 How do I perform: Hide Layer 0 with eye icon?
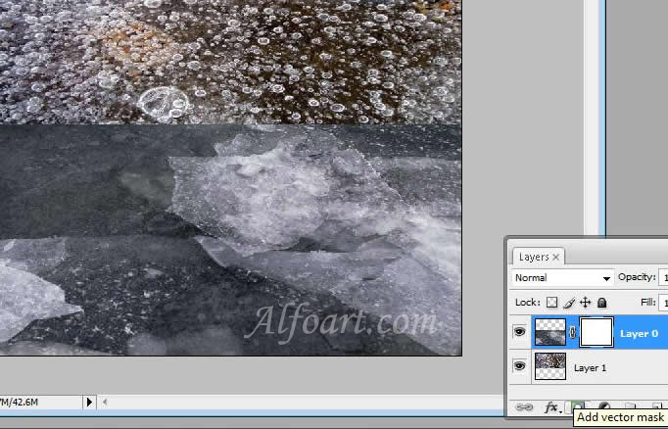coord(520,333)
